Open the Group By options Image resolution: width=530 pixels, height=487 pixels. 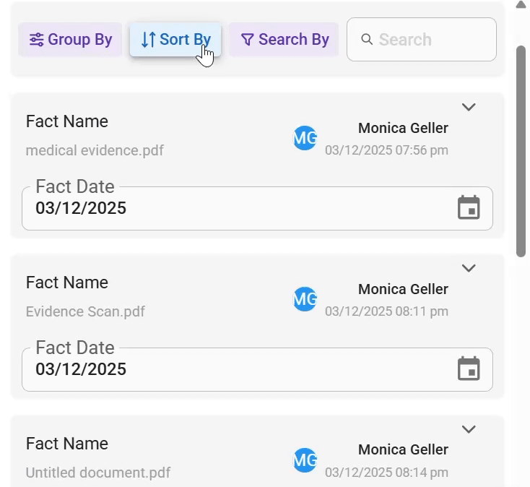(x=70, y=40)
